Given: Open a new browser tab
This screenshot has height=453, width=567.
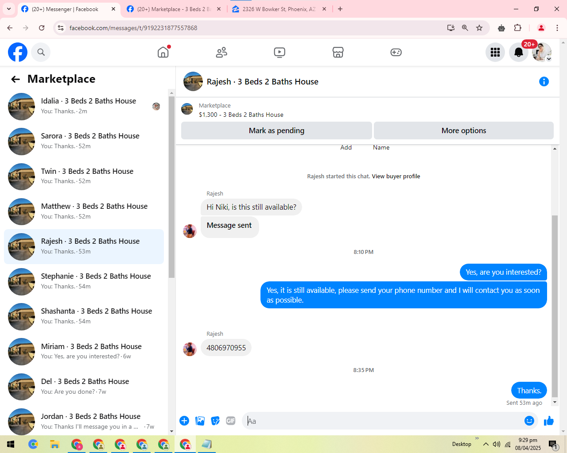Looking at the screenshot, I should coord(340,9).
